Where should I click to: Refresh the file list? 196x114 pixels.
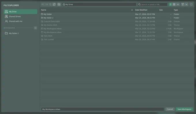[54, 4]
